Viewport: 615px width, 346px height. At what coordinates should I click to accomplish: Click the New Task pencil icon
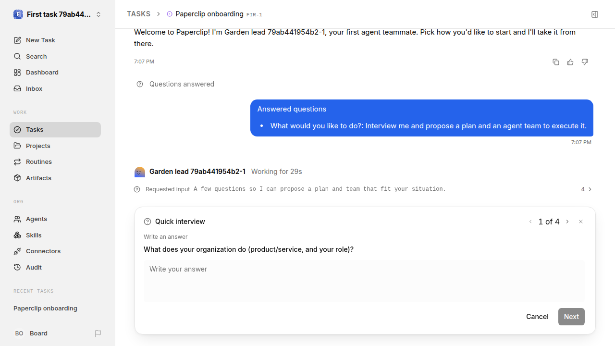click(x=17, y=40)
